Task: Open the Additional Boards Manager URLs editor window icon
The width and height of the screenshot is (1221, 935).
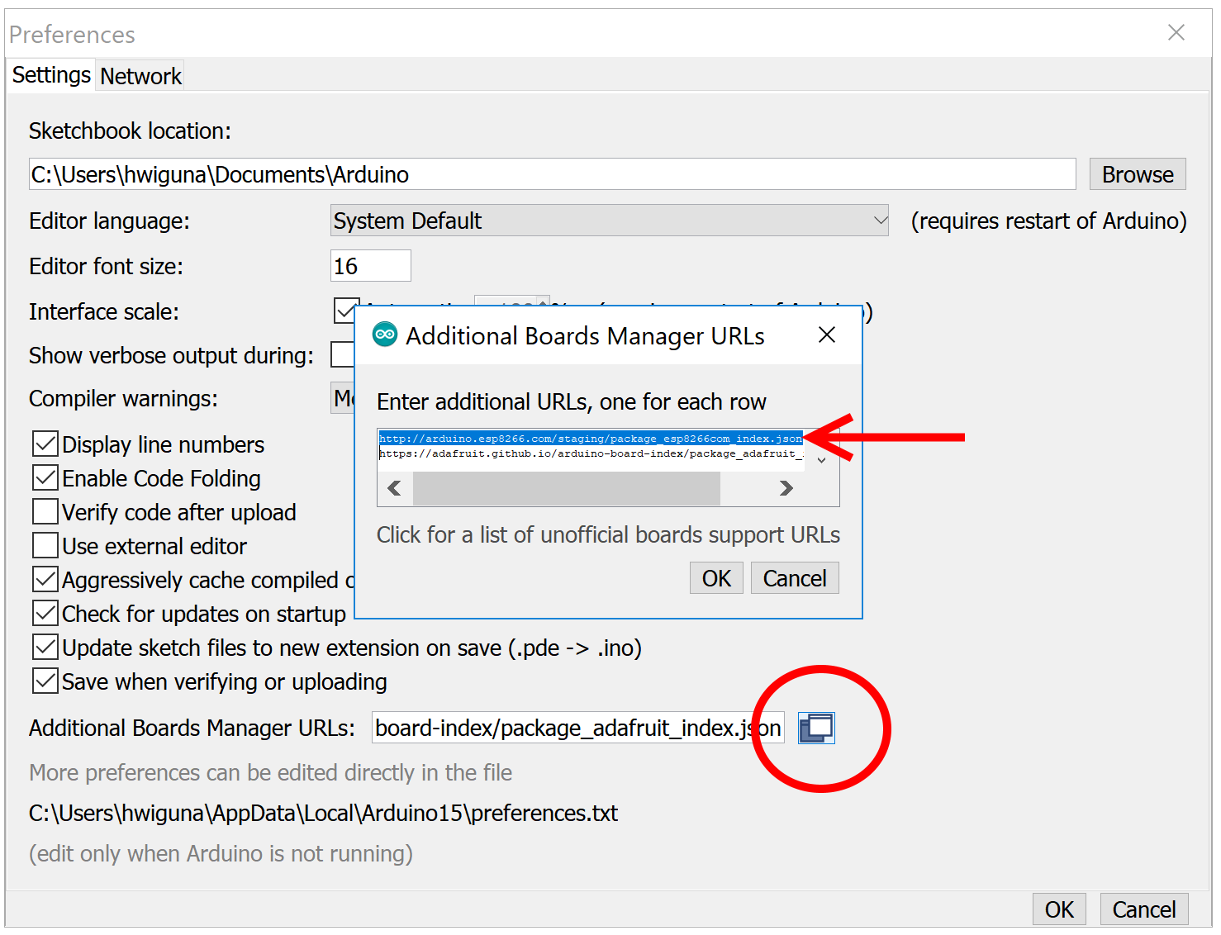Action: pos(816,728)
